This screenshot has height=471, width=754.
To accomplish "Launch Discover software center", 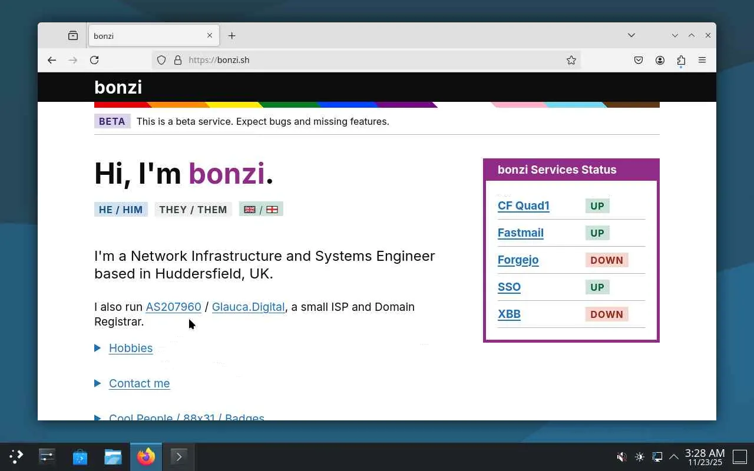I will [80, 456].
